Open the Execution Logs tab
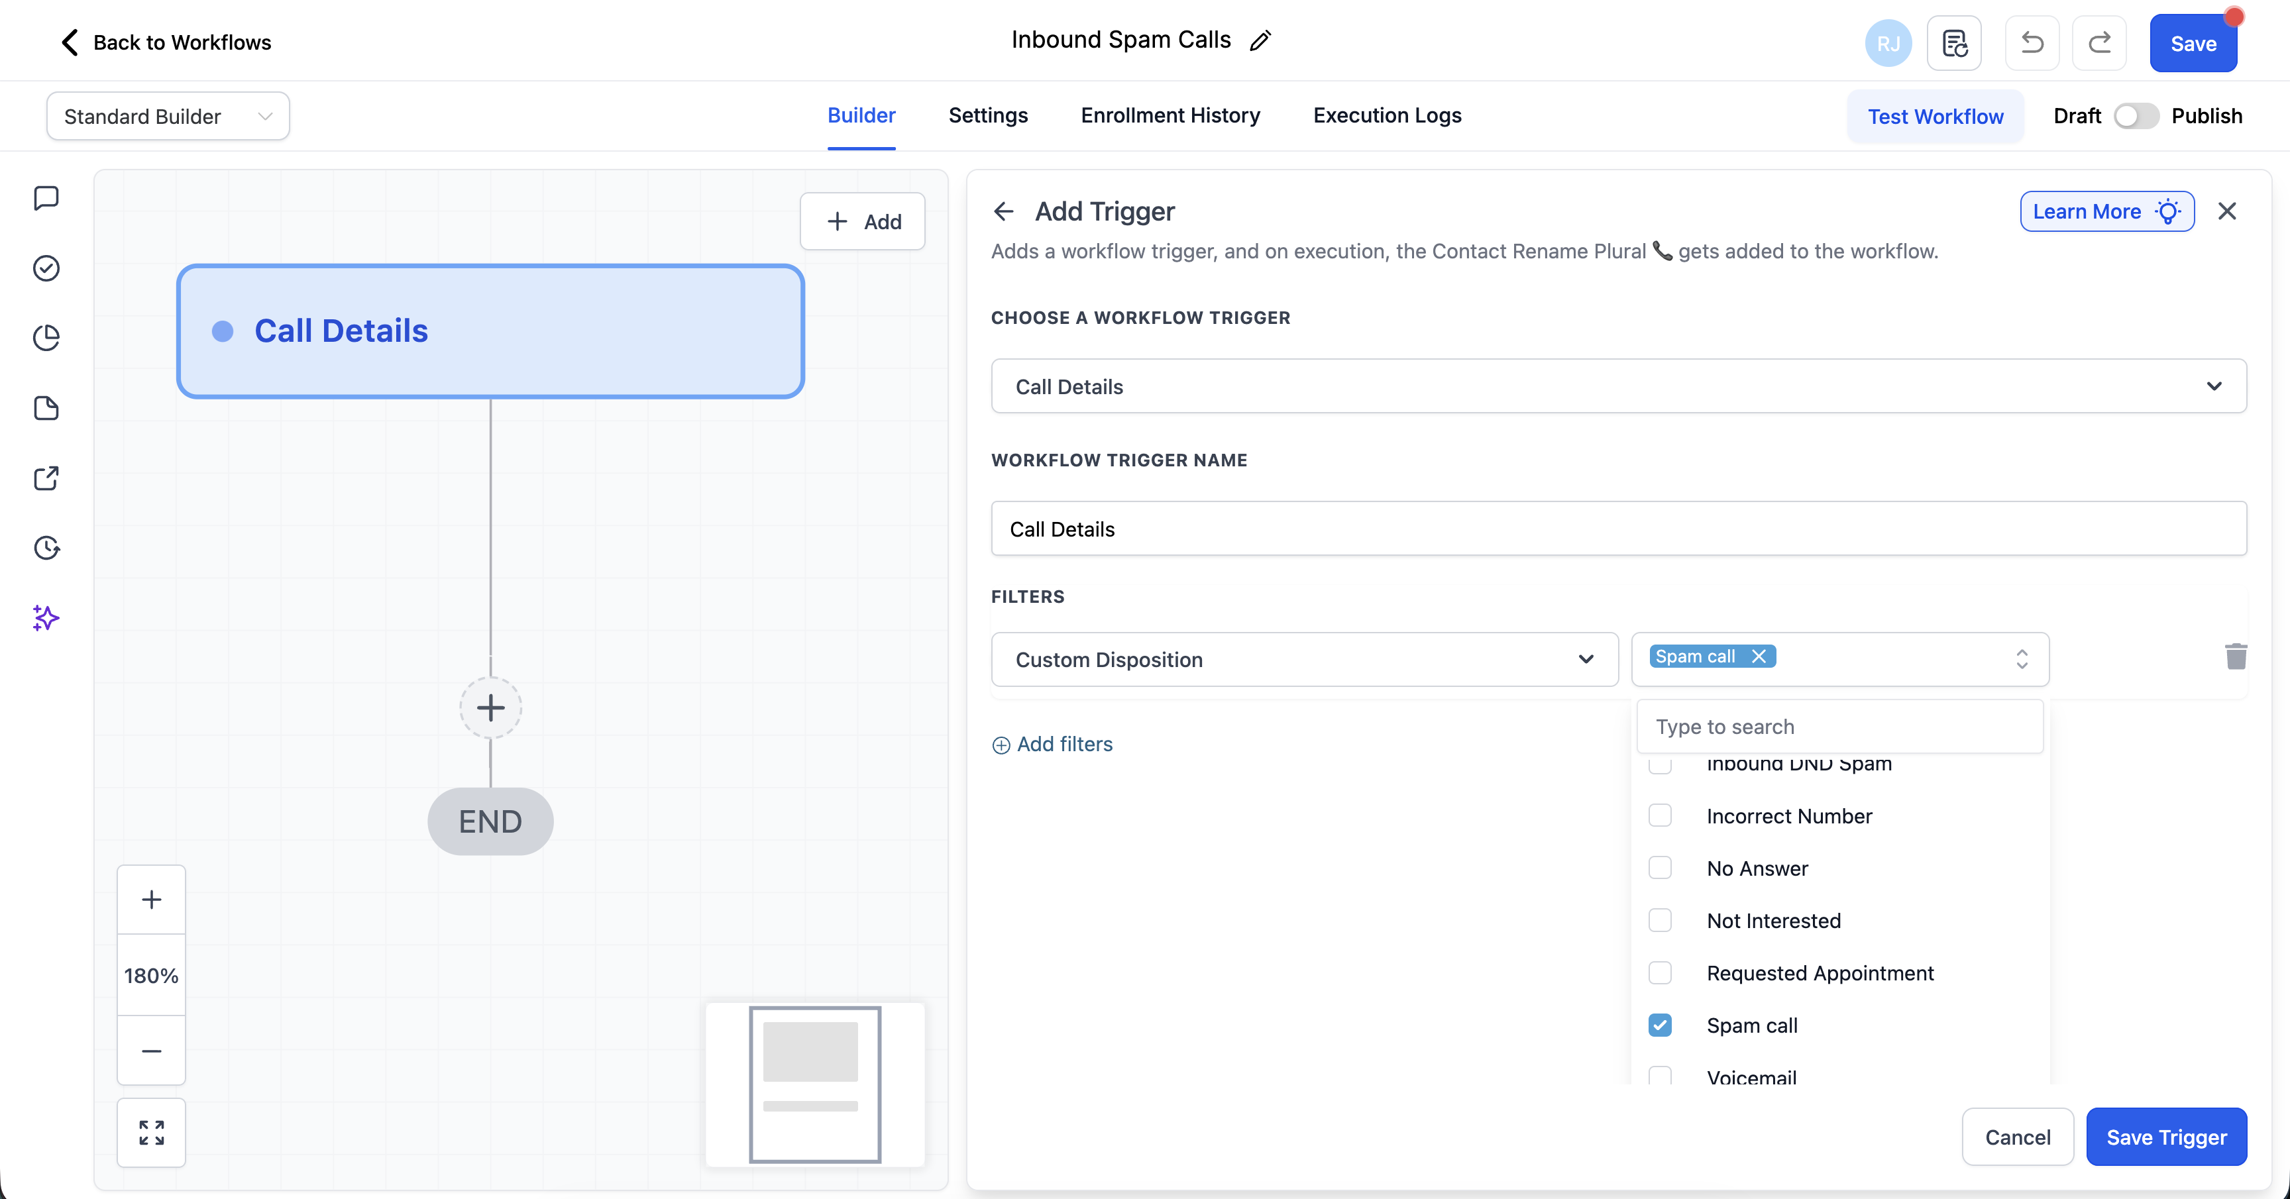The height and width of the screenshot is (1199, 2290). [x=1387, y=115]
